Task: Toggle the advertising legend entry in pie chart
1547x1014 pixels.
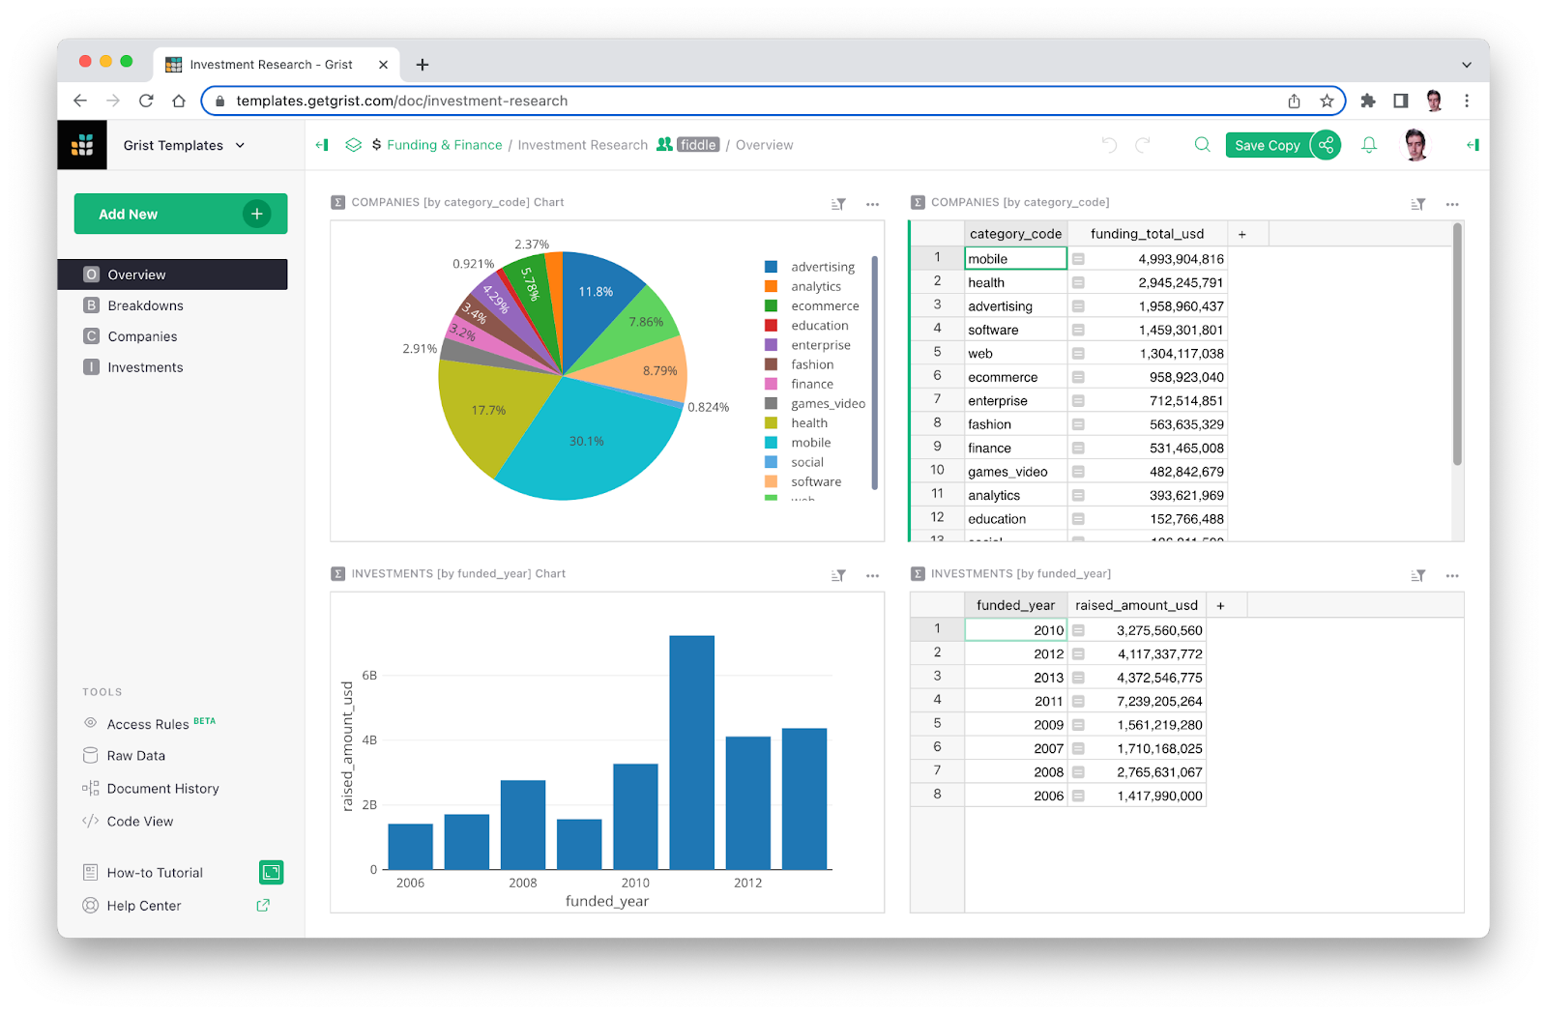Action: (x=823, y=267)
